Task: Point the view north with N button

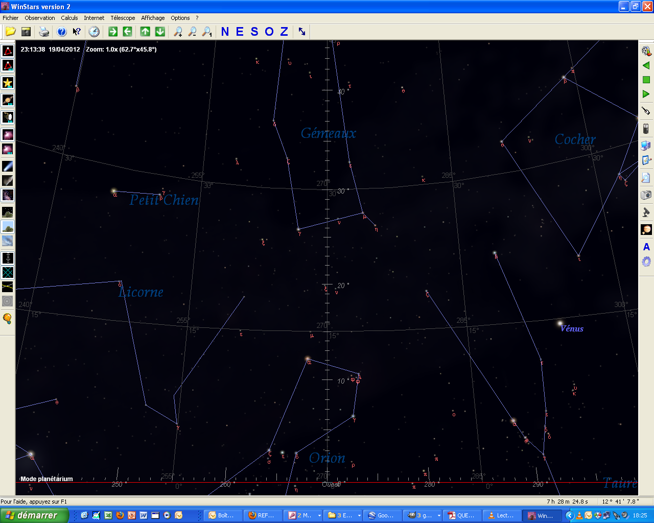Action: (225, 32)
